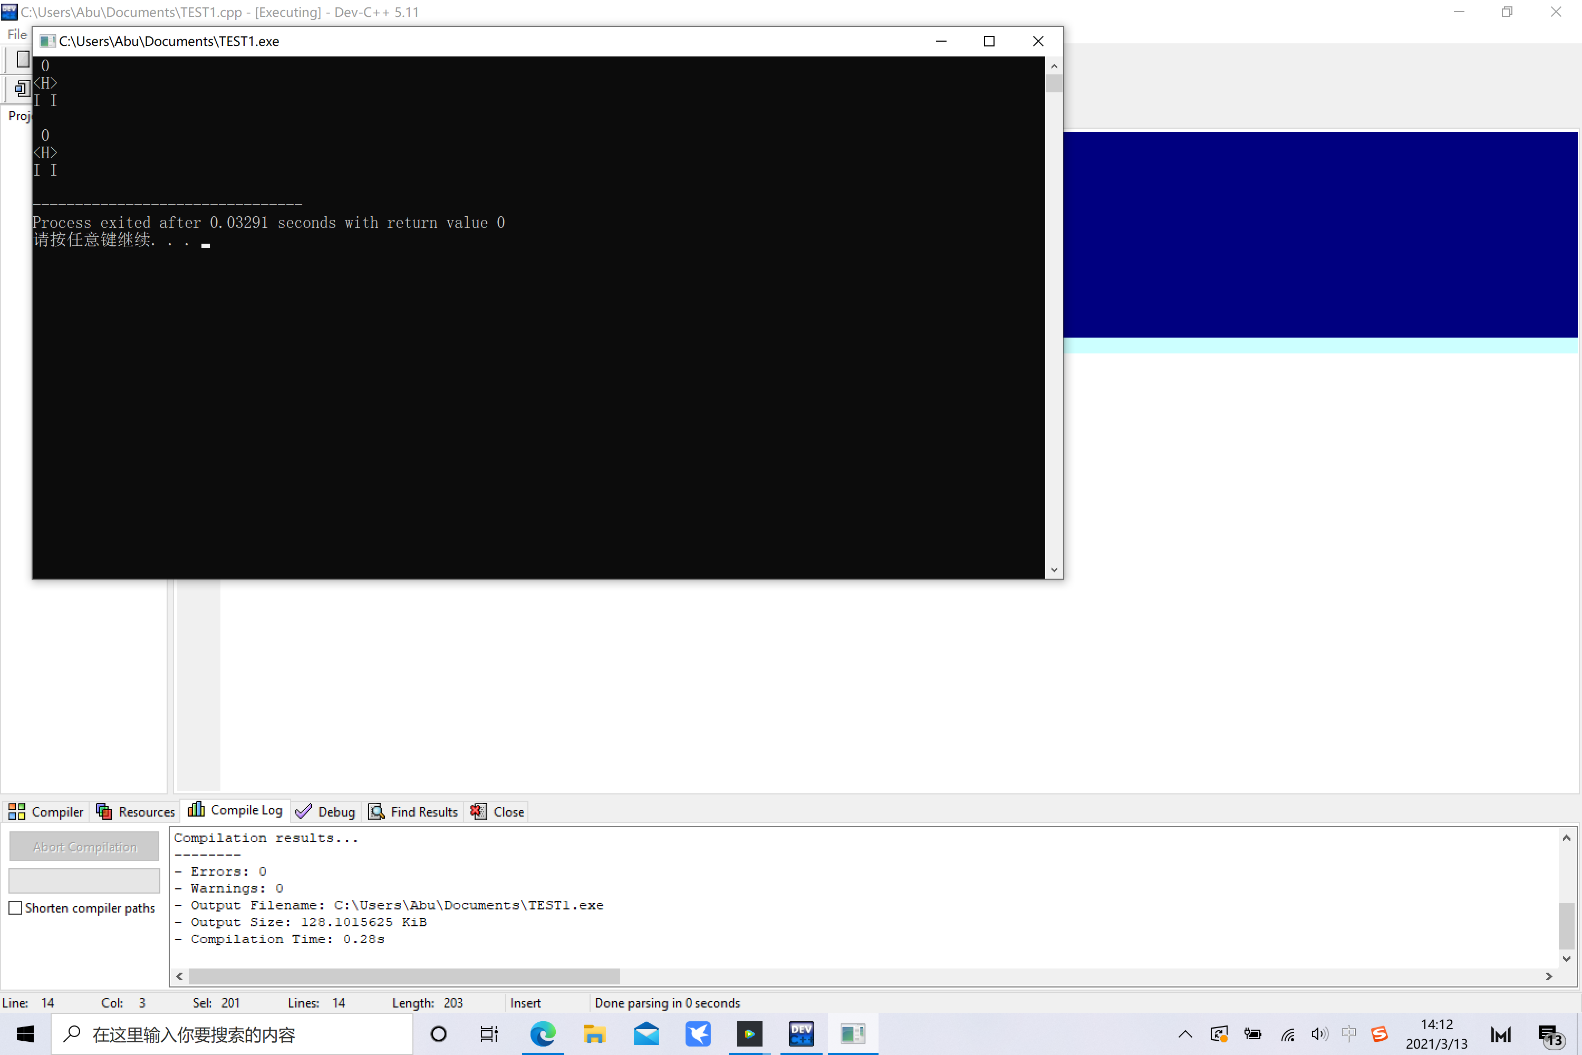1582x1055 pixels.
Task: Open Microsoft Edge from the taskbar
Action: pos(543,1033)
